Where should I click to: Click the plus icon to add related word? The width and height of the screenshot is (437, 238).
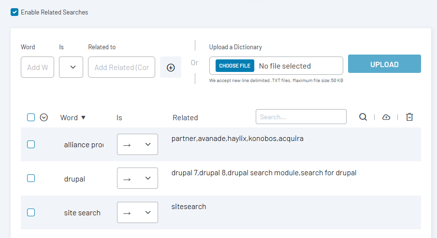click(171, 68)
